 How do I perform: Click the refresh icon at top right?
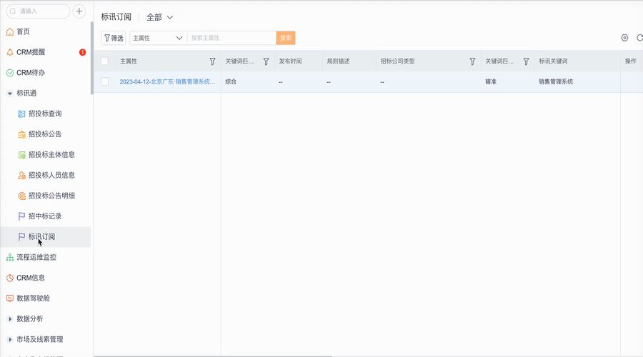639,38
